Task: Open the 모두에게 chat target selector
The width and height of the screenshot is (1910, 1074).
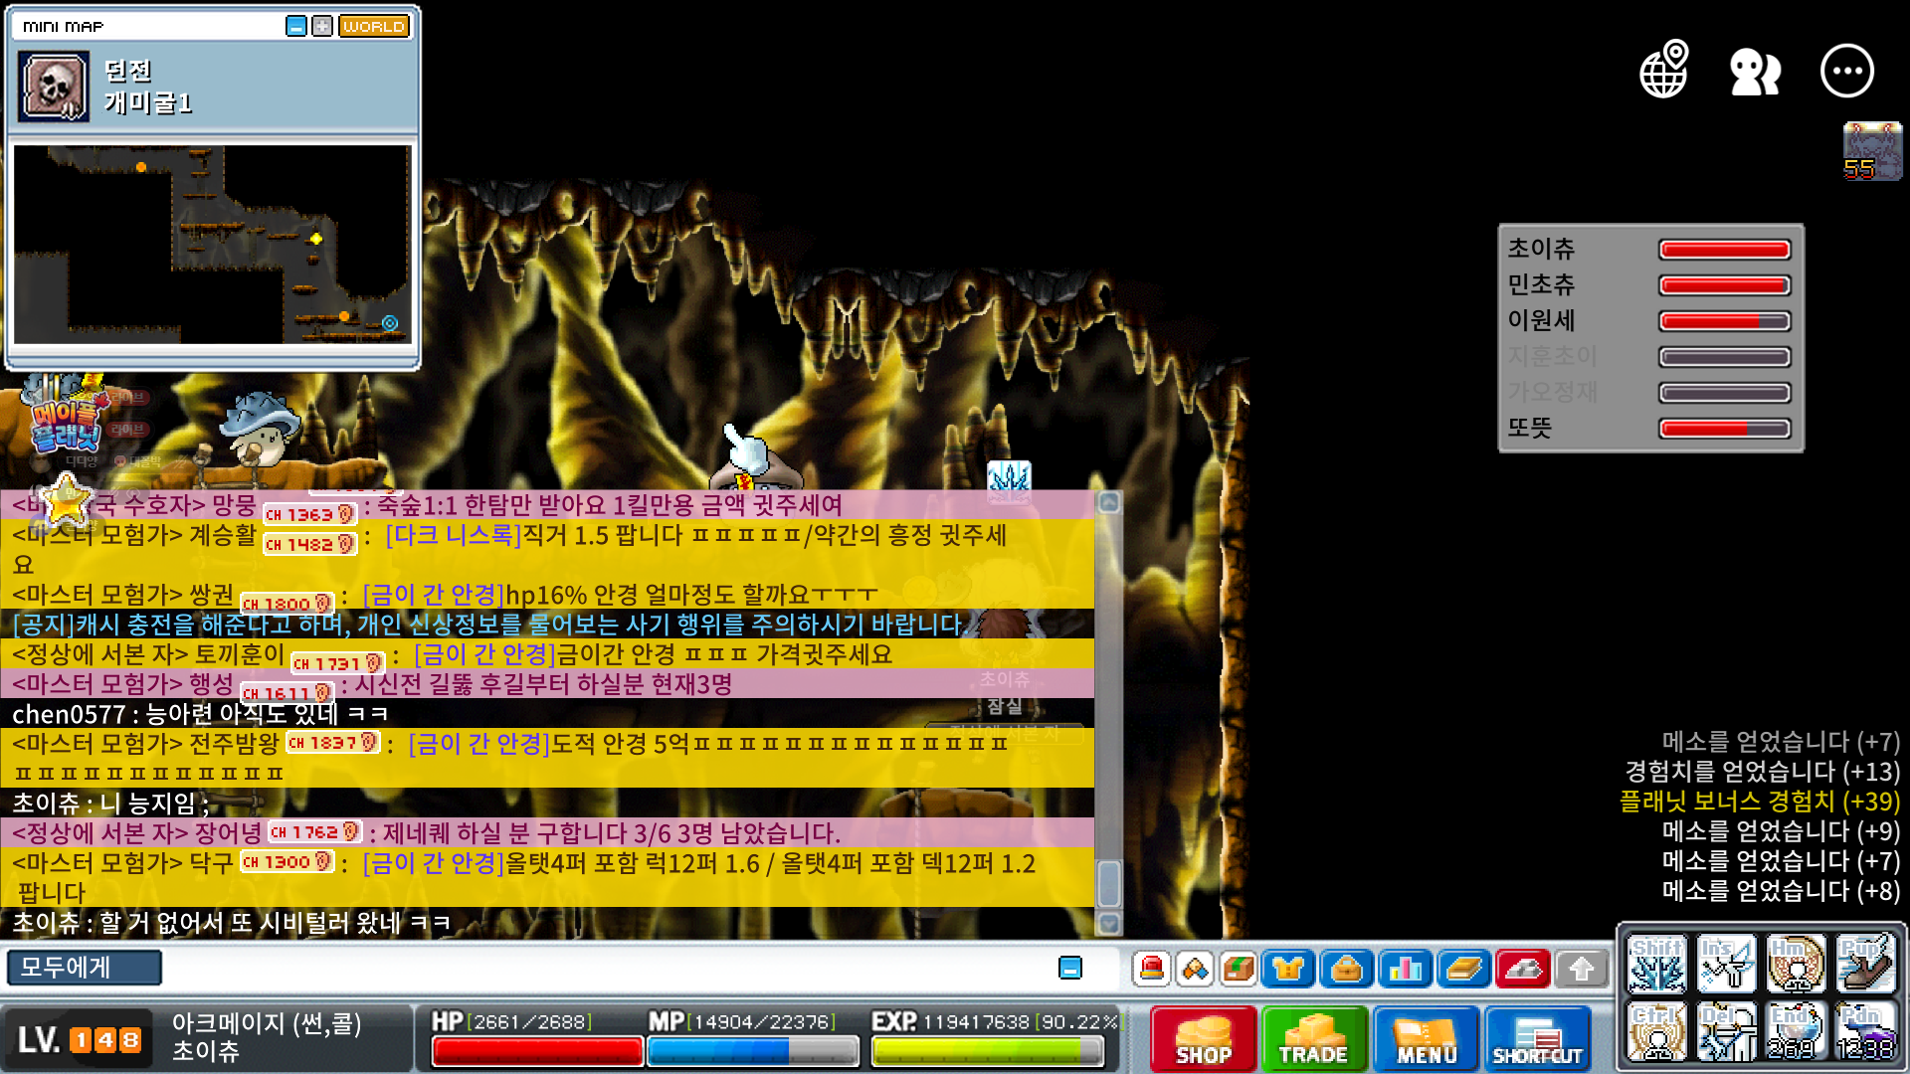Action: [85, 968]
